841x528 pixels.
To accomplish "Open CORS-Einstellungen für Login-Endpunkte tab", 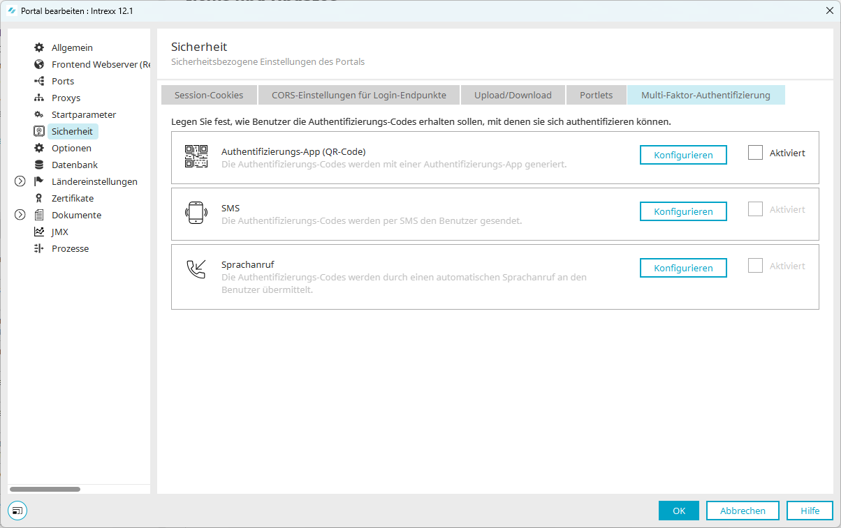I will [358, 95].
